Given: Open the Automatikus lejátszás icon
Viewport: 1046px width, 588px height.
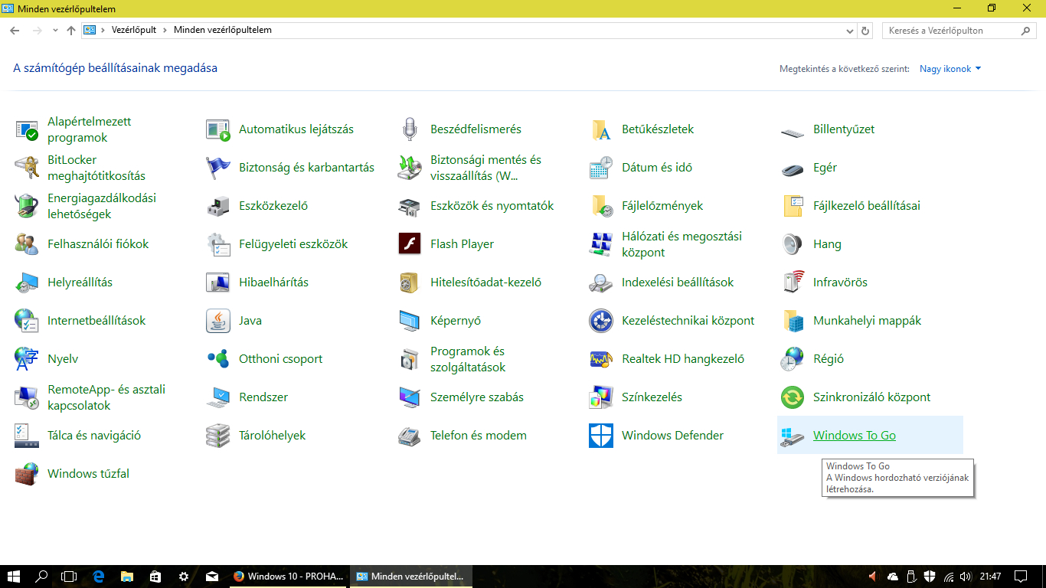Looking at the screenshot, I should [x=218, y=129].
